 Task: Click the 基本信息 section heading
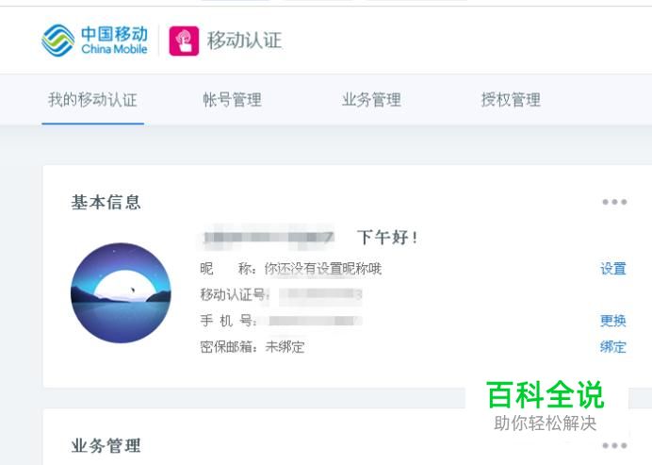(106, 202)
